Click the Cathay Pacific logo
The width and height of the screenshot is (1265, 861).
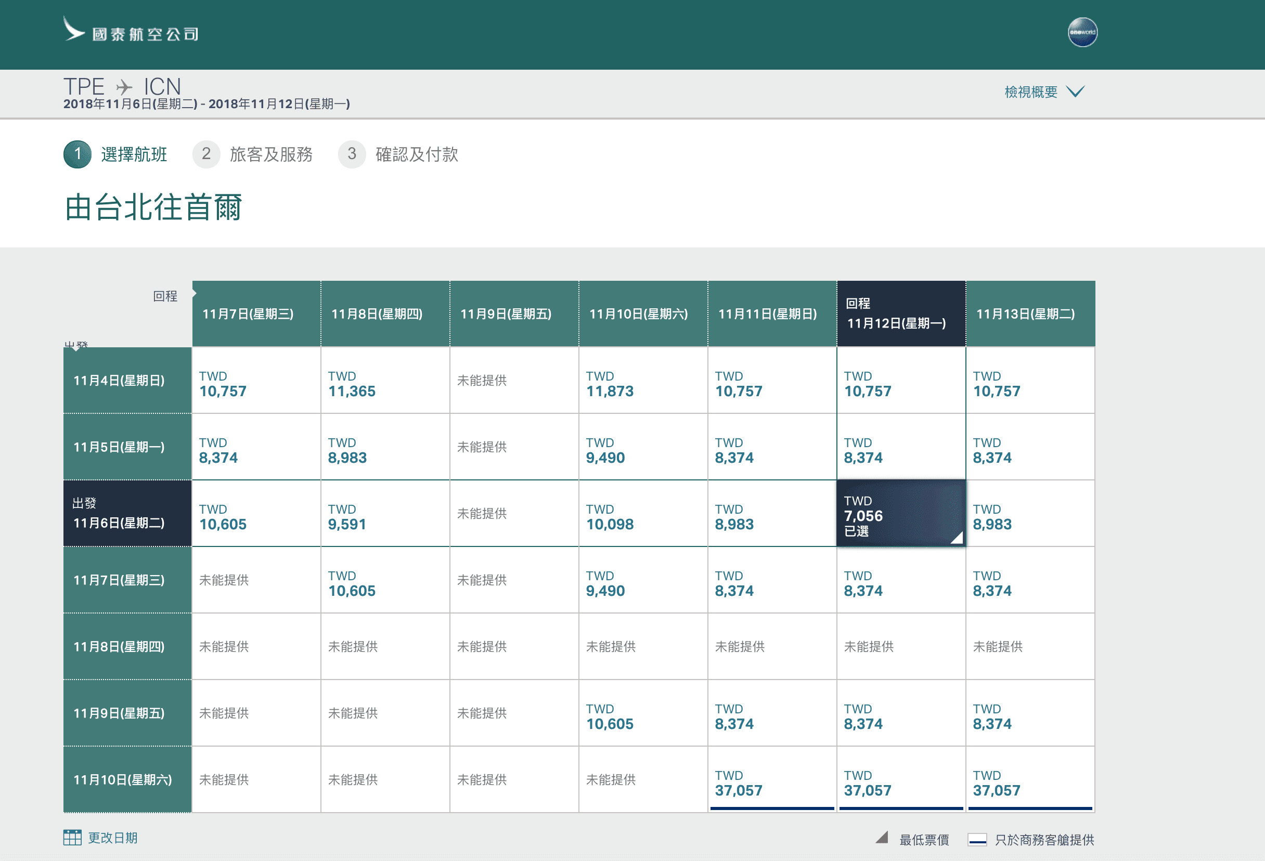click(x=131, y=30)
